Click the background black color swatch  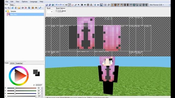(x=39, y=75)
